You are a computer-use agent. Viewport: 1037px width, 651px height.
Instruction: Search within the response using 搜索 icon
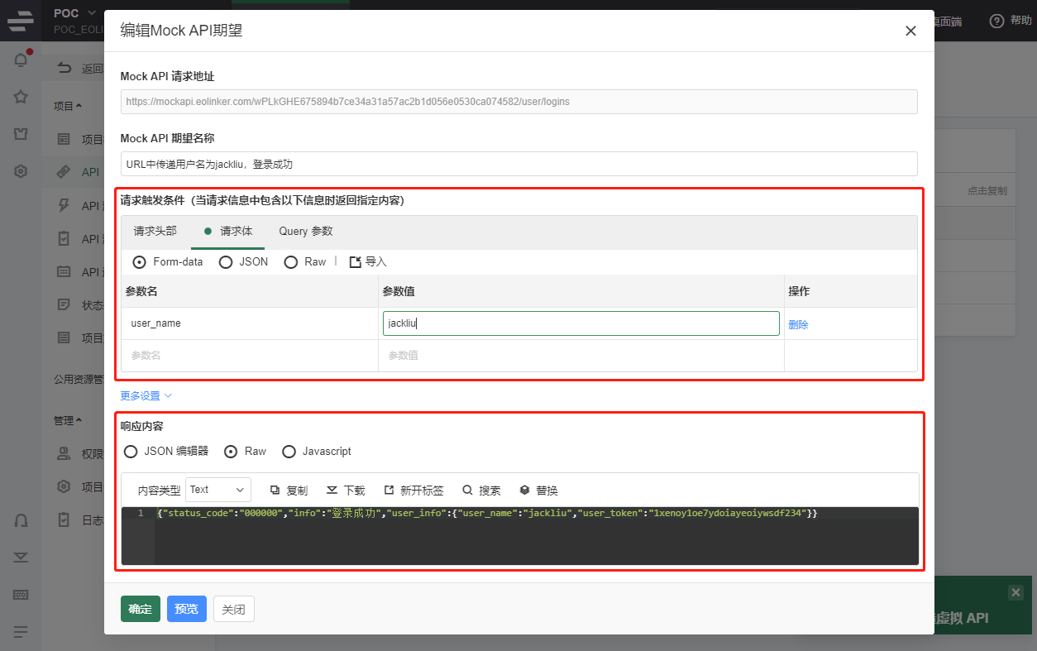point(481,490)
